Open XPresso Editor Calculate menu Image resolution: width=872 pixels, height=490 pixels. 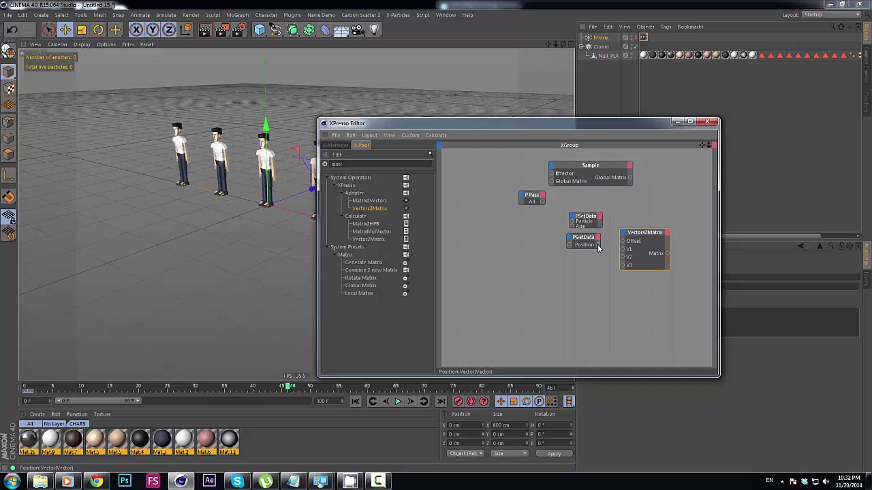(x=436, y=135)
